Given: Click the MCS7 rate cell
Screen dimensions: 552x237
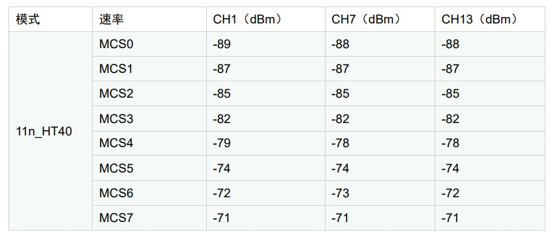Looking at the screenshot, I should (149, 217).
